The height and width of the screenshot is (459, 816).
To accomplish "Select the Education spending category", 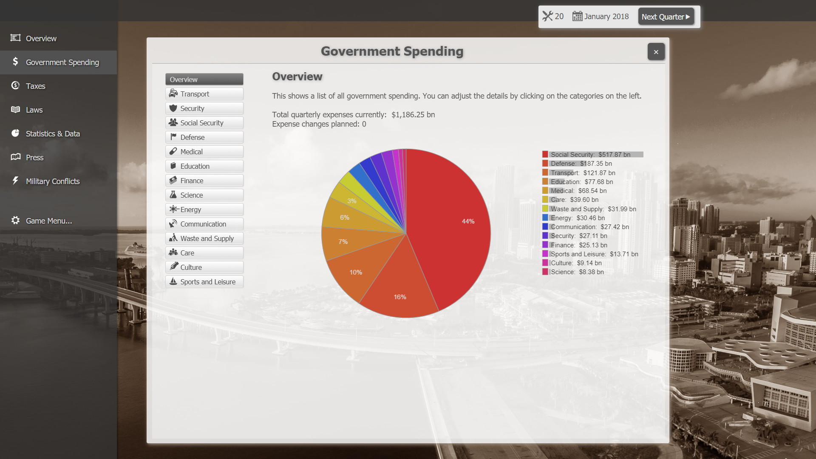I will tap(195, 165).
